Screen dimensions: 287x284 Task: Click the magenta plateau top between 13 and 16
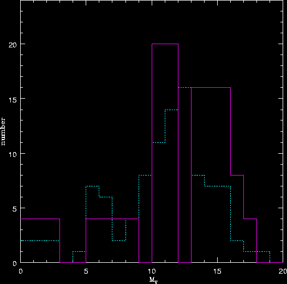[x=211, y=88]
